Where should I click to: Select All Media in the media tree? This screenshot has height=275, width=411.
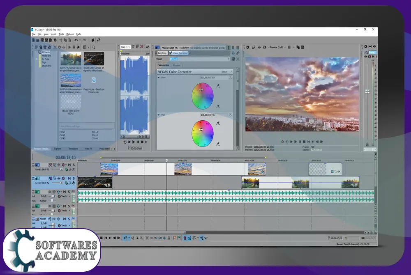tap(46, 52)
